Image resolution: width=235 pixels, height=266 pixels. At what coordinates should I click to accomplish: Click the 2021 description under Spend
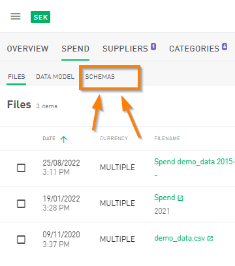pos(162,211)
